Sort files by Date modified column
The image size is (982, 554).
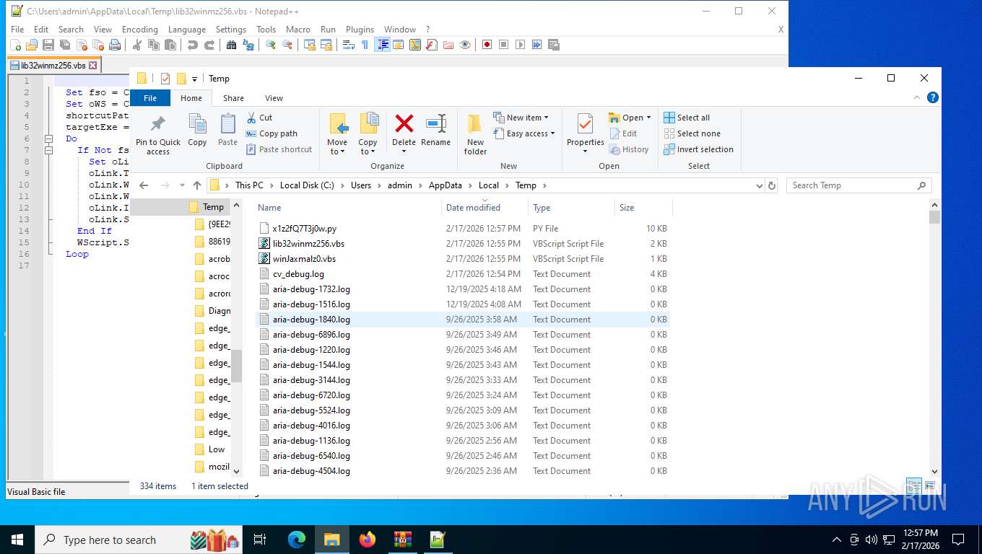[473, 208]
